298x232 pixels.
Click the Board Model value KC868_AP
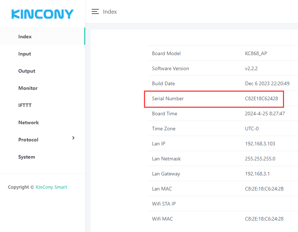point(256,53)
